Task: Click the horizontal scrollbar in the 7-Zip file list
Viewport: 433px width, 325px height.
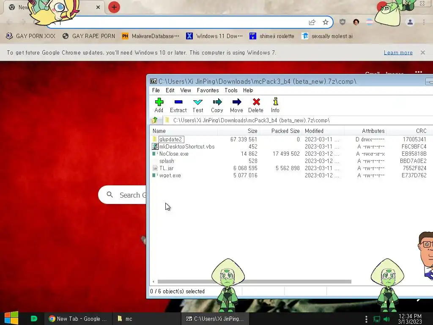Action: 254,281
